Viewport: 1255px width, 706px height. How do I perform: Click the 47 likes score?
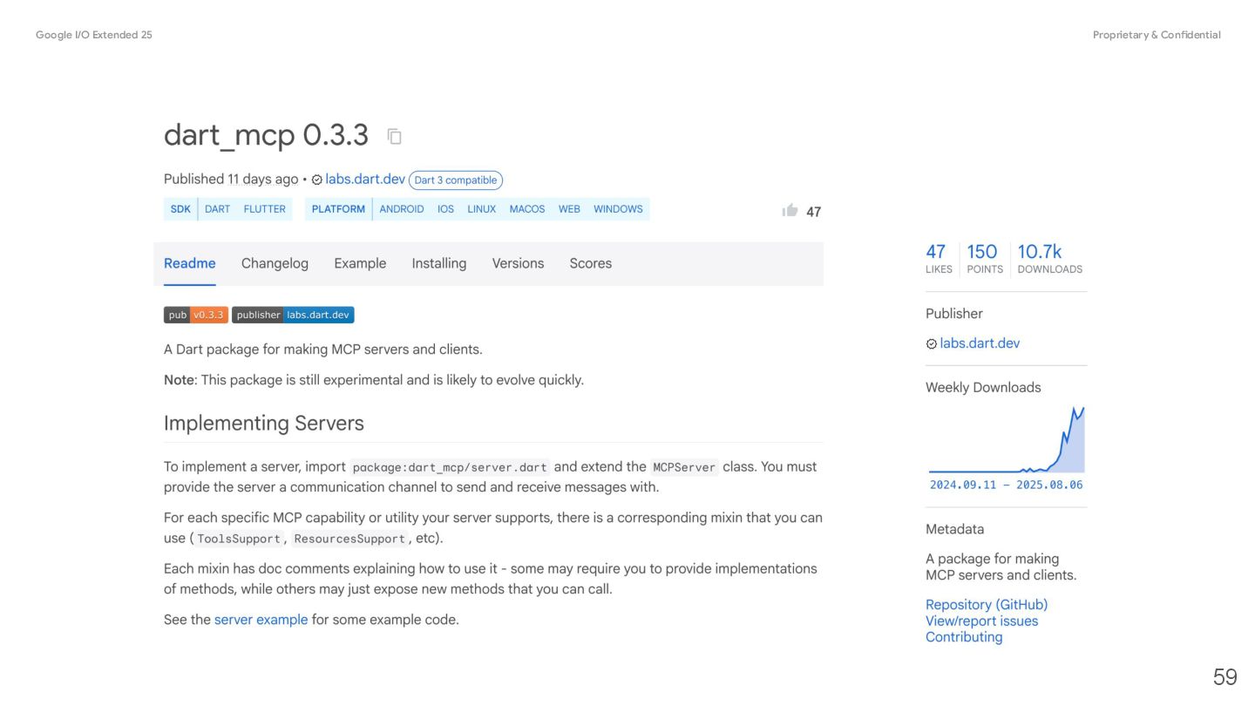[939, 259]
